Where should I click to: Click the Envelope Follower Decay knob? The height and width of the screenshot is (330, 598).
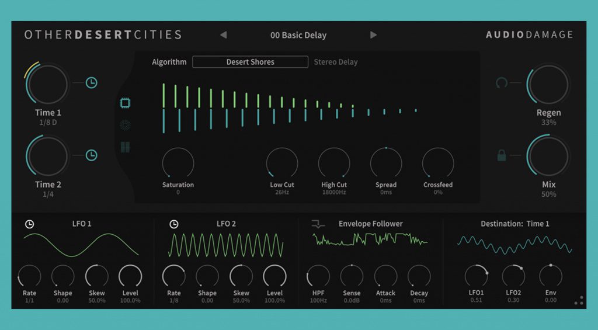point(419,276)
